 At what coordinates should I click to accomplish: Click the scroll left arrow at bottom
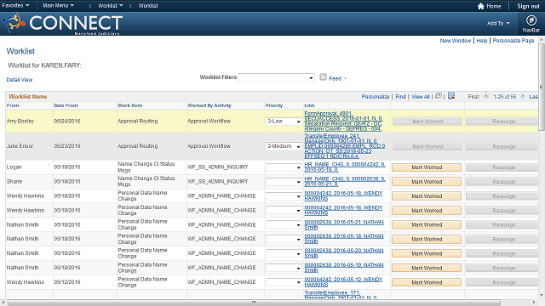[3, 303]
